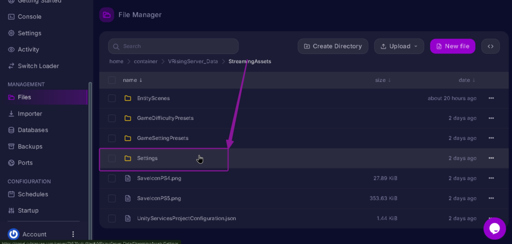
Task: Open Settings row three-dot menu
Action: (491, 158)
